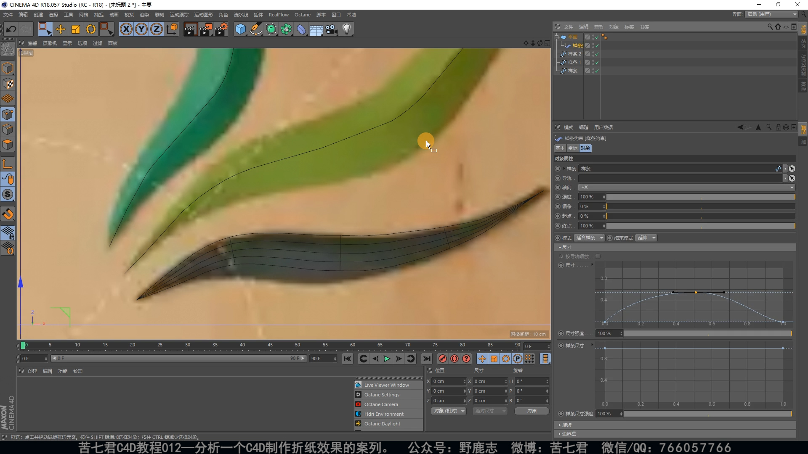
Task: Collapse the 平面 object tree node
Action: point(556,37)
